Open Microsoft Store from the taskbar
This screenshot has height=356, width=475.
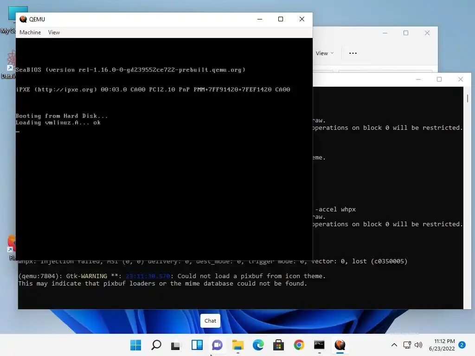tap(278, 345)
